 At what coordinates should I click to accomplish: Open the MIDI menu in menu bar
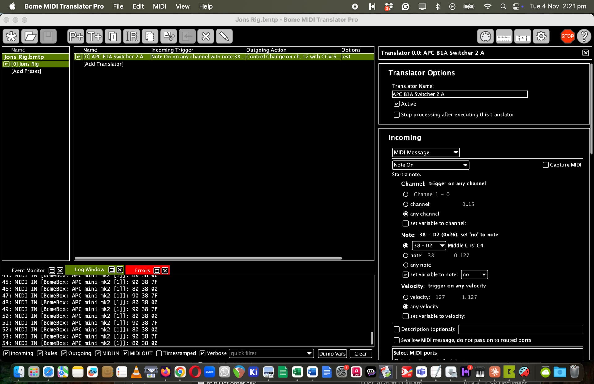[x=159, y=6]
